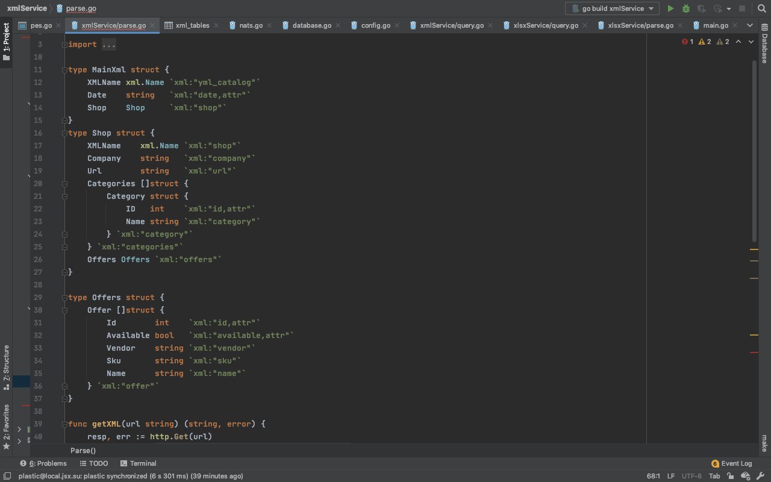Close the xmlService/parse.go tab

[153, 26]
